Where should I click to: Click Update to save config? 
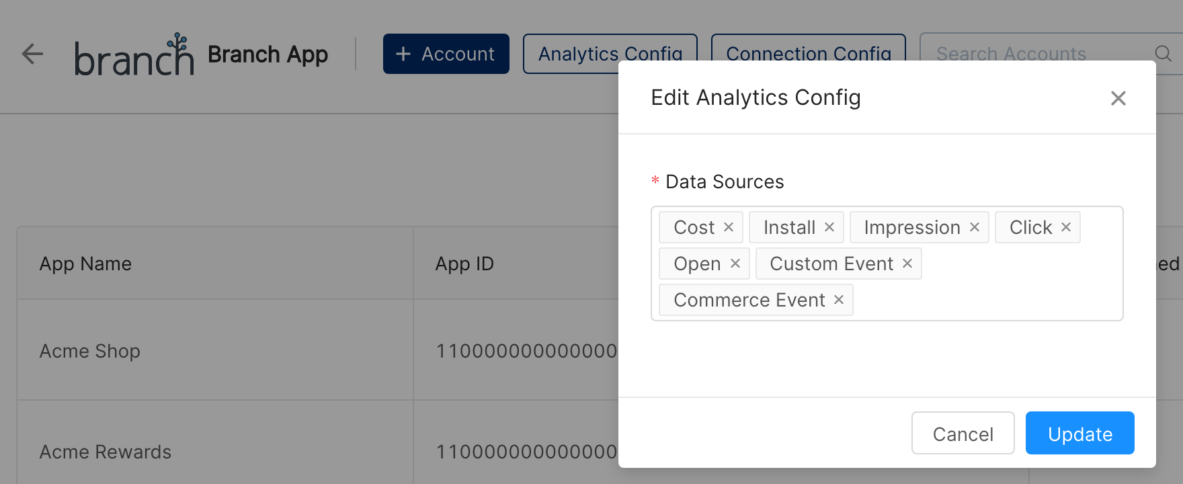1080,434
